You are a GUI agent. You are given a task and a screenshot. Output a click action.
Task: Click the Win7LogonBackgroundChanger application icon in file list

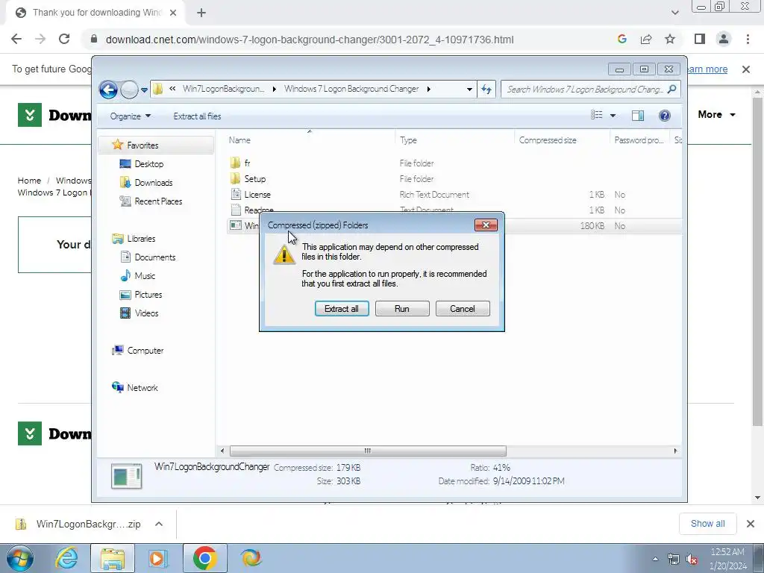[x=235, y=225]
